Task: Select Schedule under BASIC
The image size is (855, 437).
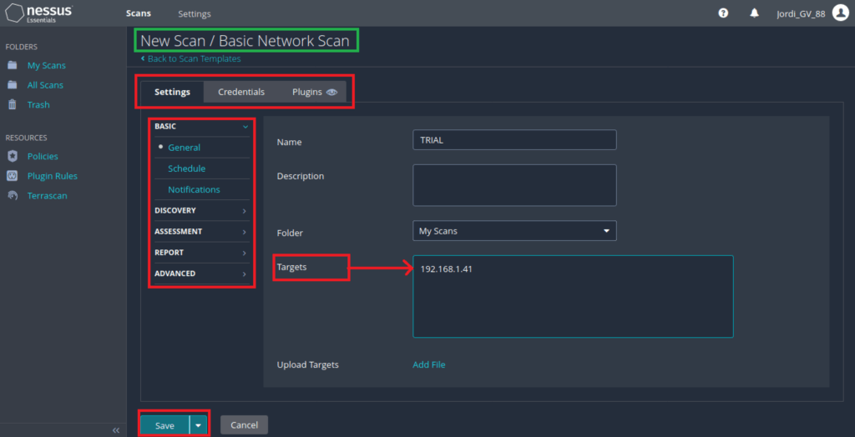Action: click(187, 169)
